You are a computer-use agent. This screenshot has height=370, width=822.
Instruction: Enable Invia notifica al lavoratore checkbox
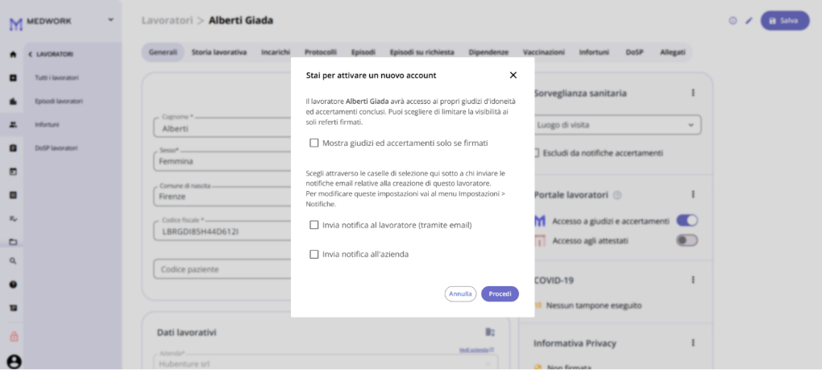coord(314,225)
